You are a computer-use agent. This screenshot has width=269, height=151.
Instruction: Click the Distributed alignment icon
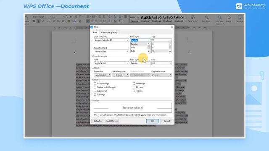coord(105,21)
